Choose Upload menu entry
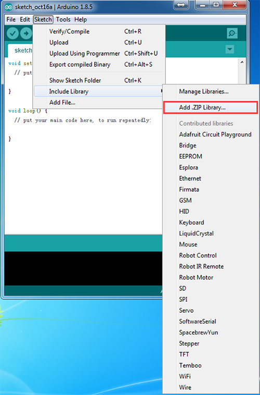Image resolution: width=260 pixels, height=395 pixels. pos(99,42)
